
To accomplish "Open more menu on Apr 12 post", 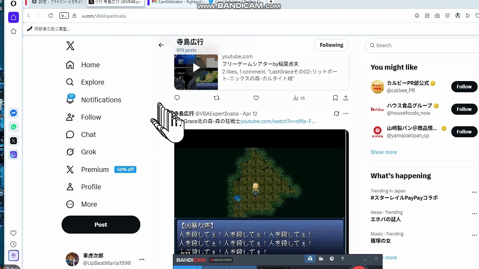I will pyautogui.click(x=346, y=114).
